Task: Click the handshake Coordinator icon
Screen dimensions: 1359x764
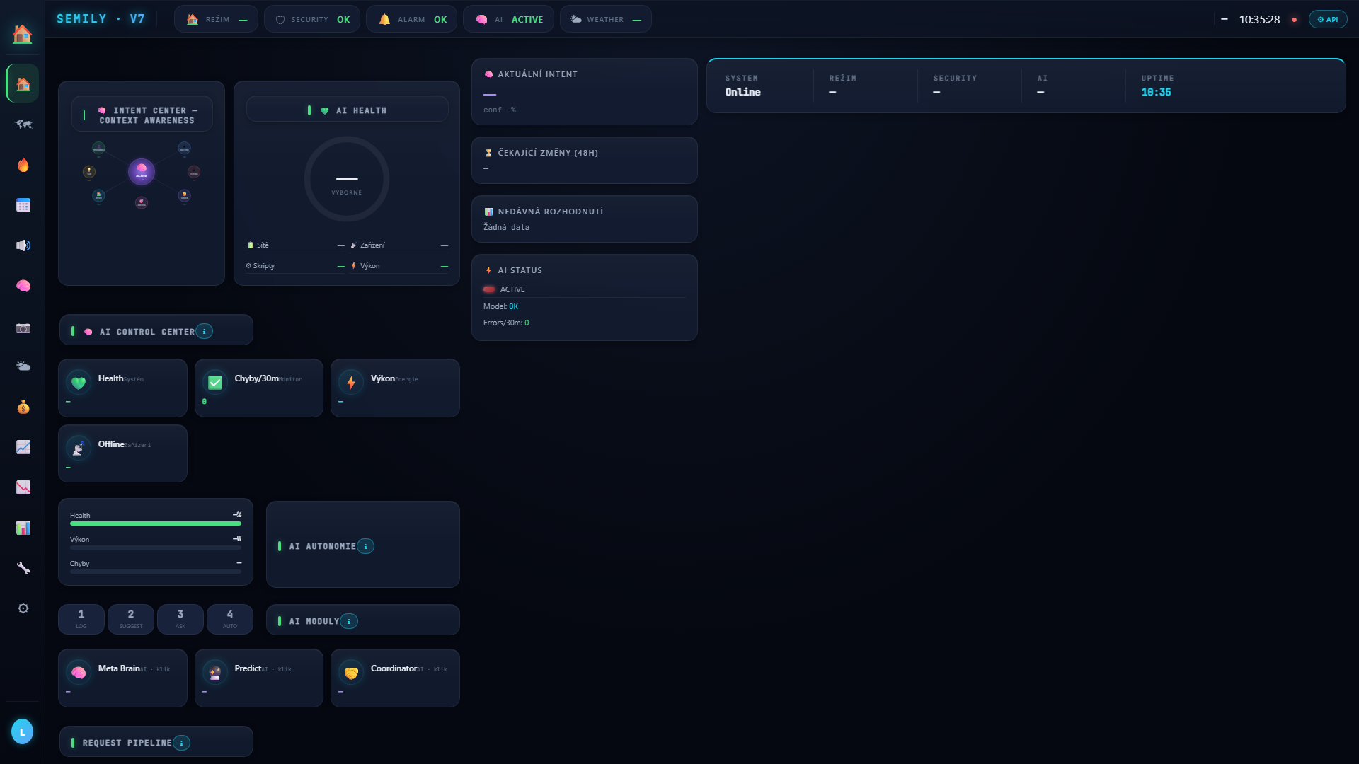Action: [351, 673]
